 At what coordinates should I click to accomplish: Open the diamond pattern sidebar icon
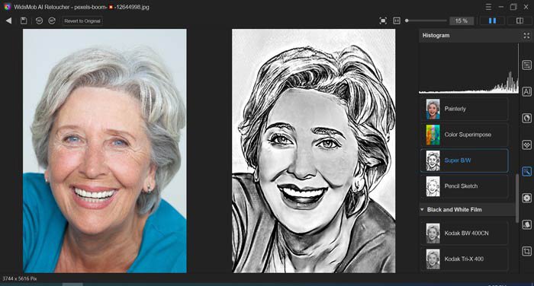click(527, 145)
